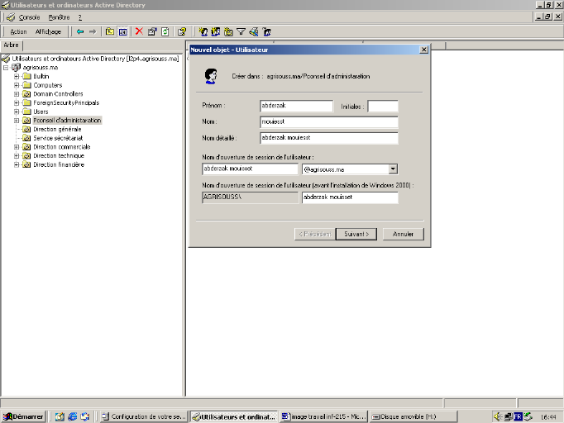Viewport: 564px width, 423px height.
Task: Click the Utilisateurs et ordinateurs taskbar item
Action: pyautogui.click(x=234, y=416)
